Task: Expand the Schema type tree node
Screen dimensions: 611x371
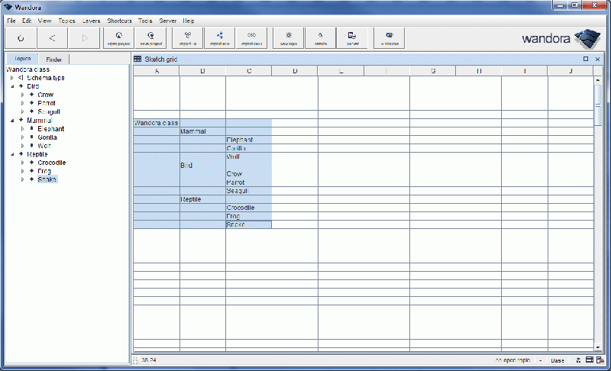Action: [x=12, y=78]
